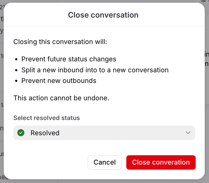Click the bullet dot before Prevent future
This screenshot has height=183, width=209.
[16, 59]
